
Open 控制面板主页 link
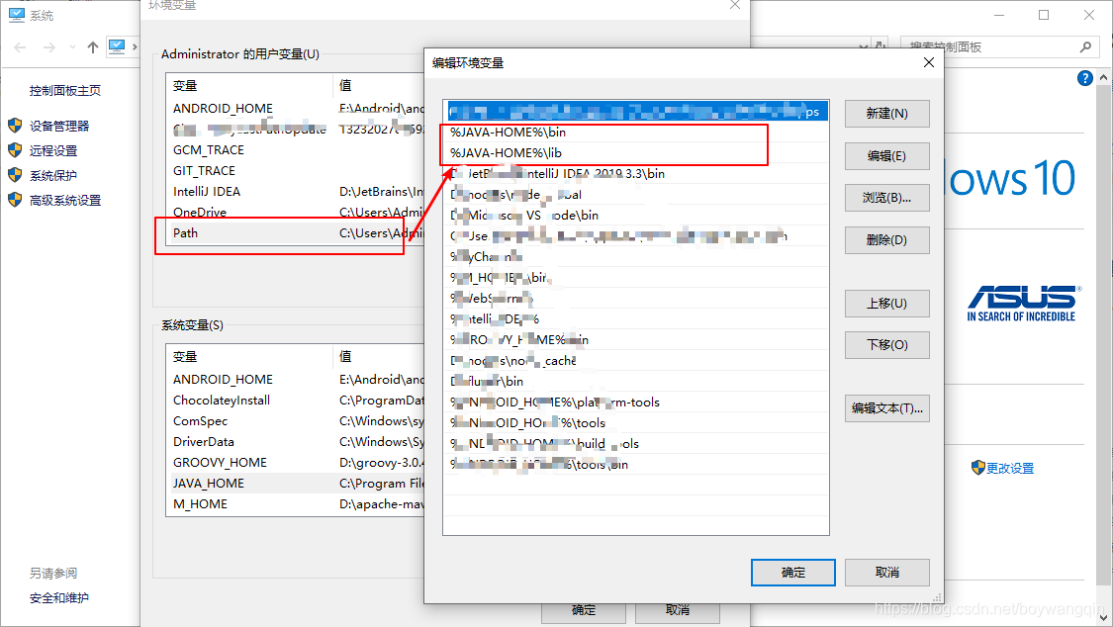point(64,90)
